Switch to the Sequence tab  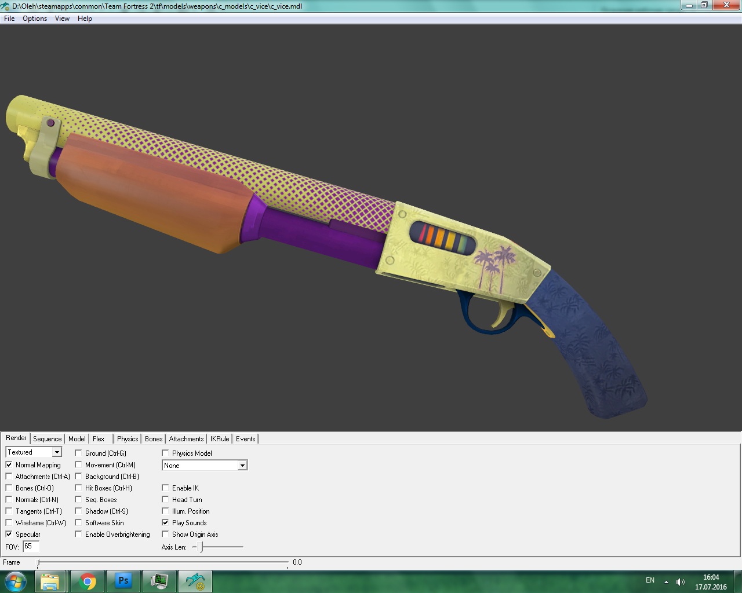47,439
